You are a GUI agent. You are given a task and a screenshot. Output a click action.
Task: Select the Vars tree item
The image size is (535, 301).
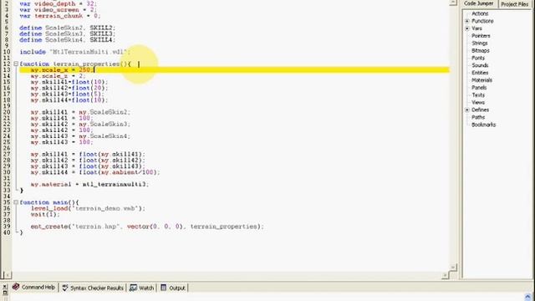click(476, 28)
